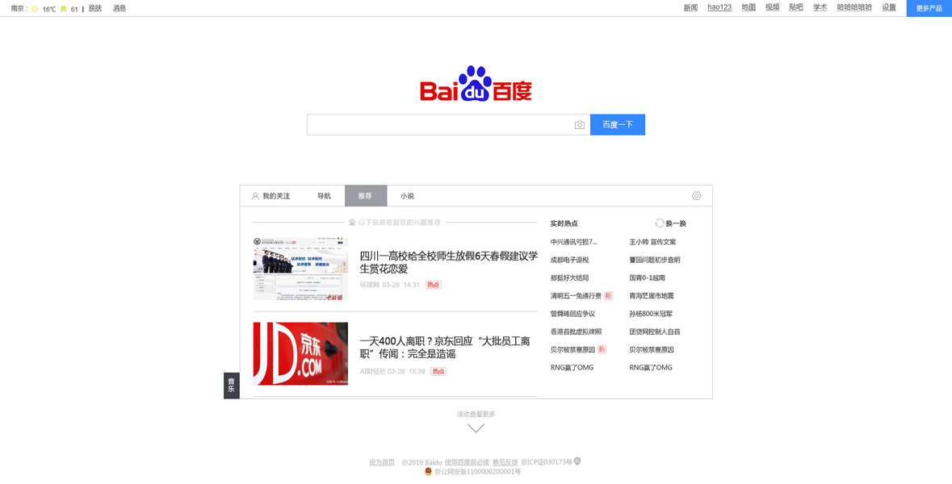
Task: Click the red 热点 tag on 环球网 article
Action: tap(433, 285)
